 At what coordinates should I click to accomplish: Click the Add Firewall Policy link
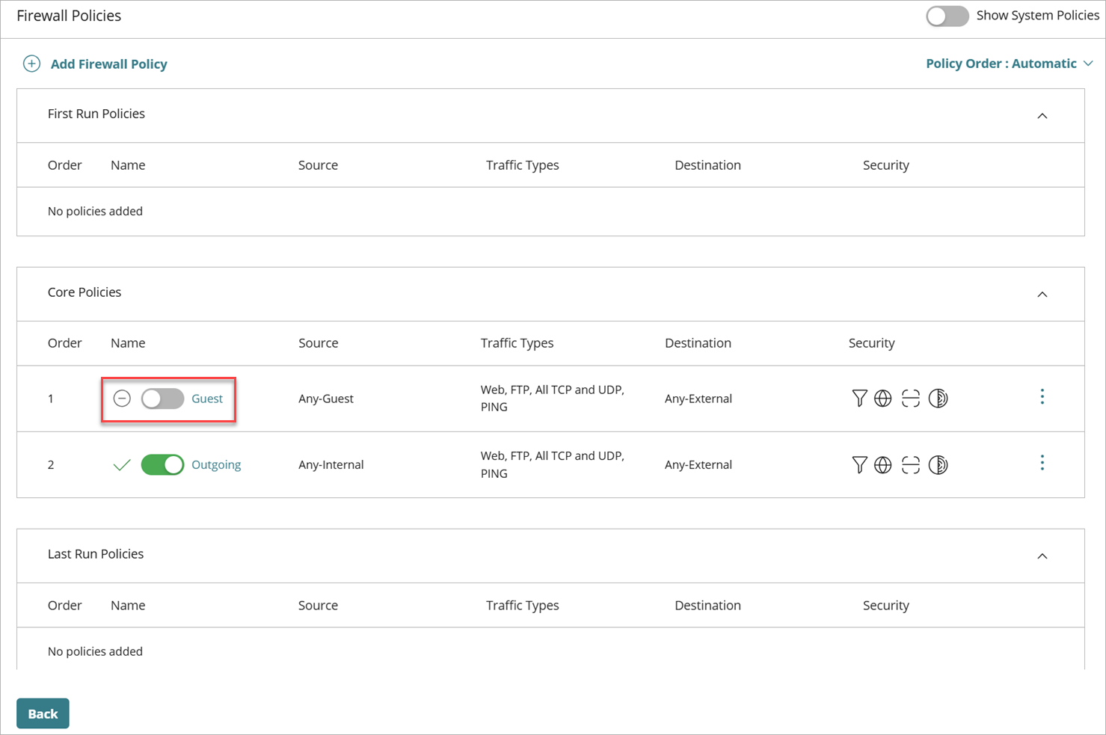[x=108, y=64]
